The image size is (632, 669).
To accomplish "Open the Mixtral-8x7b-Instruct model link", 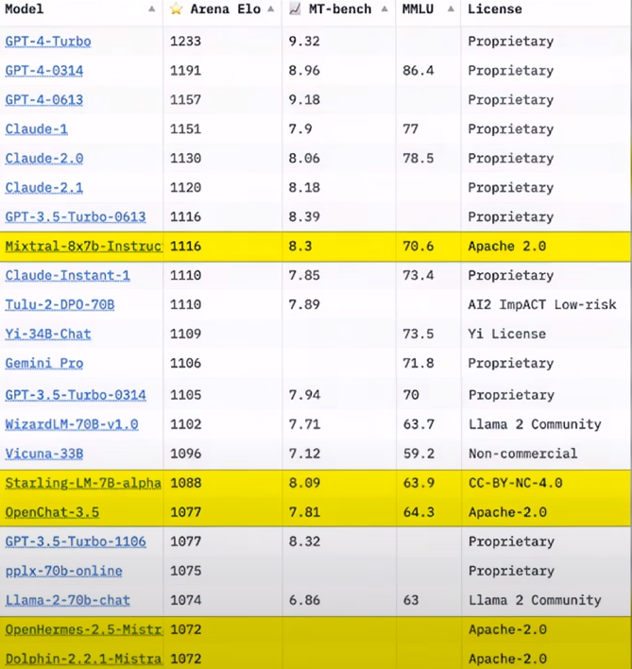I will click(83, 247).
